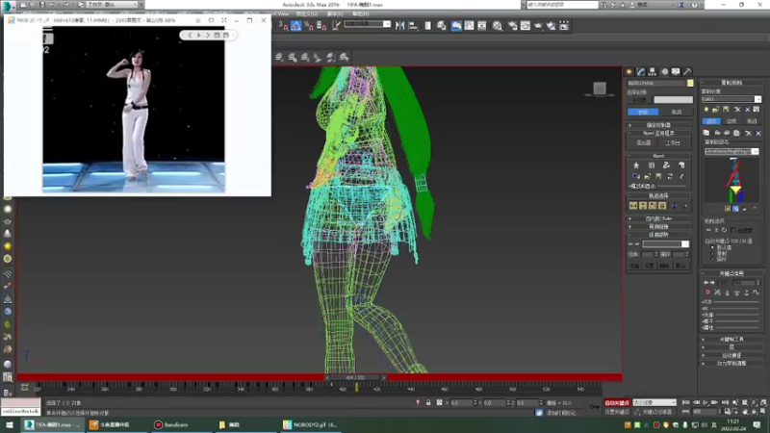Toggle Biped Mixer Mode

pos(681,166)
